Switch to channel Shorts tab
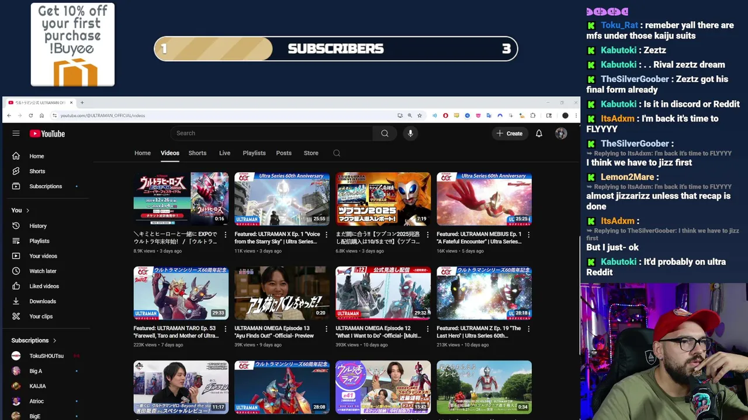Screen dimensions: 748x420 [198, 153]
